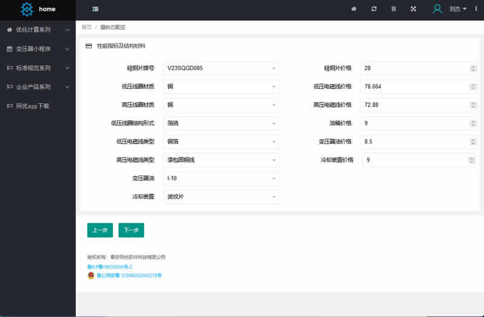Click the copyright text 泰安同优软件科技有限公司
Screen dimensions: 484x317
click(138, 257)
